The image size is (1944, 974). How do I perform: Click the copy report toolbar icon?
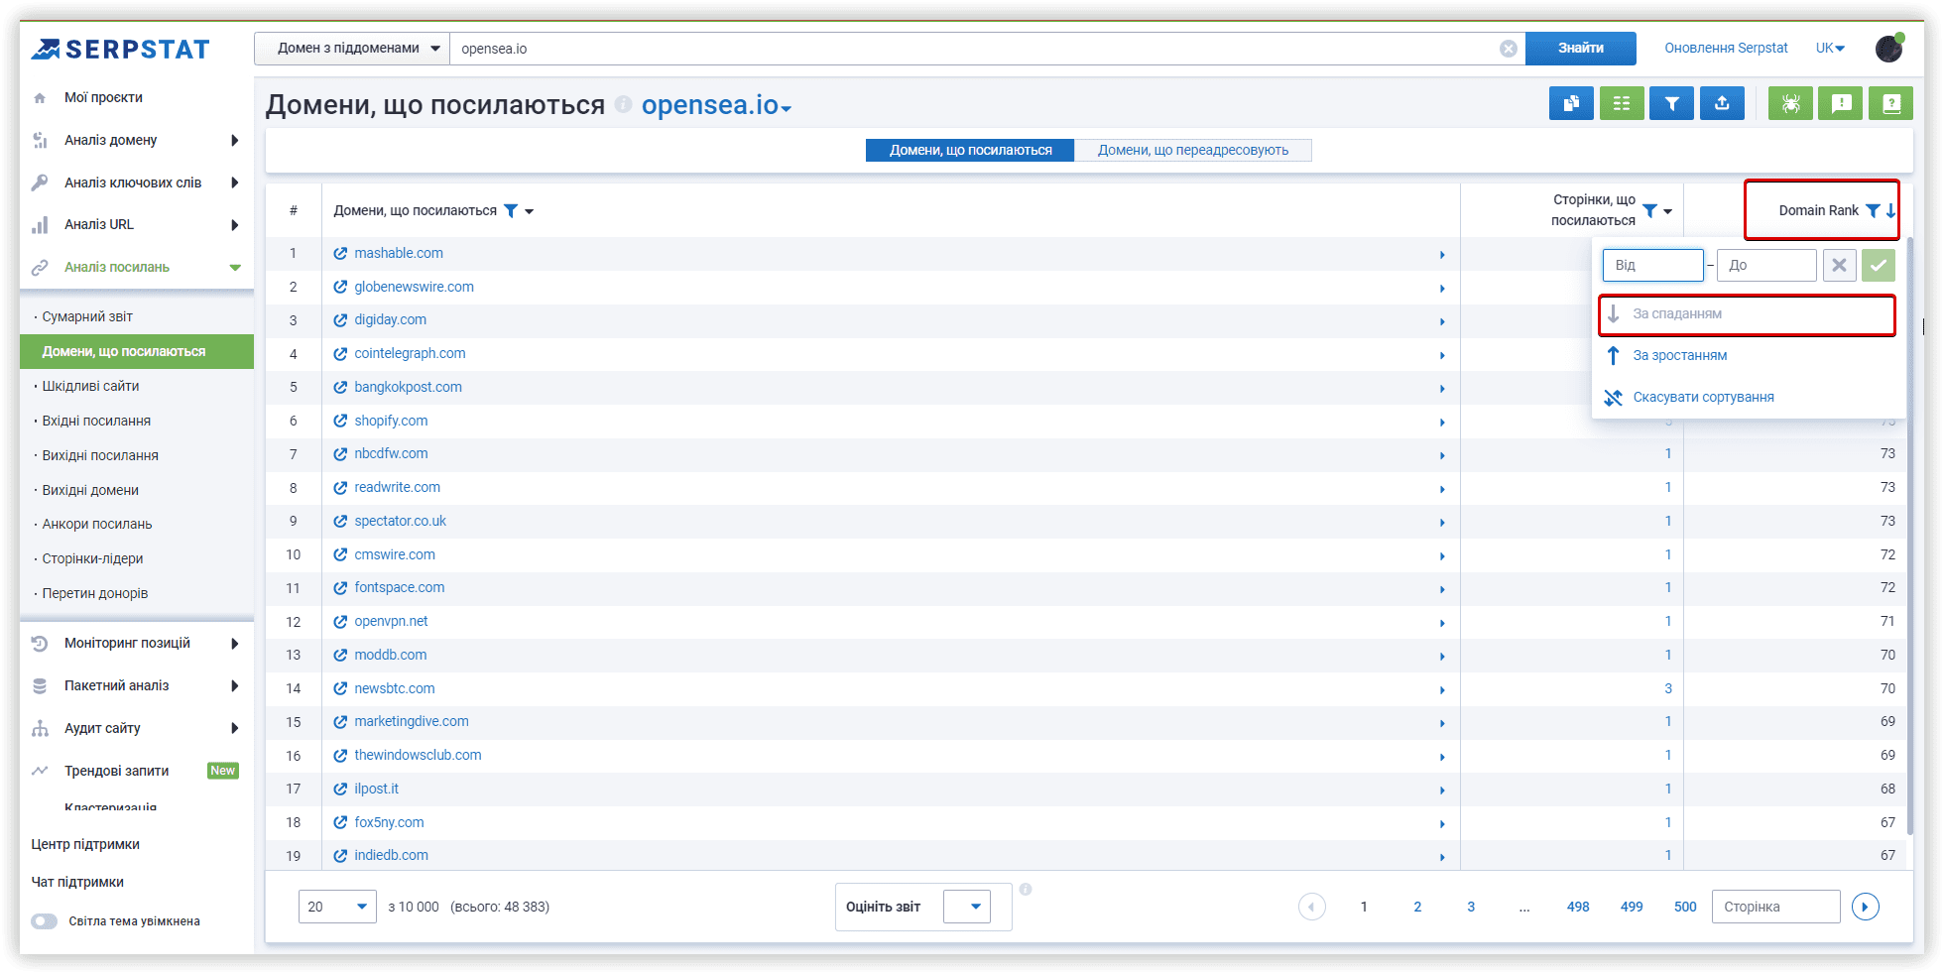(x=1571, y=103)
